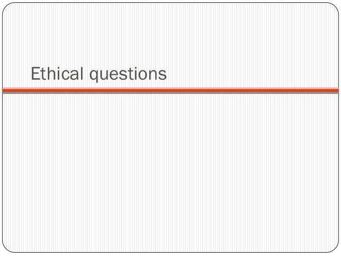
Task: Select the word "questions" in the title
Action: tap(128, 75)
